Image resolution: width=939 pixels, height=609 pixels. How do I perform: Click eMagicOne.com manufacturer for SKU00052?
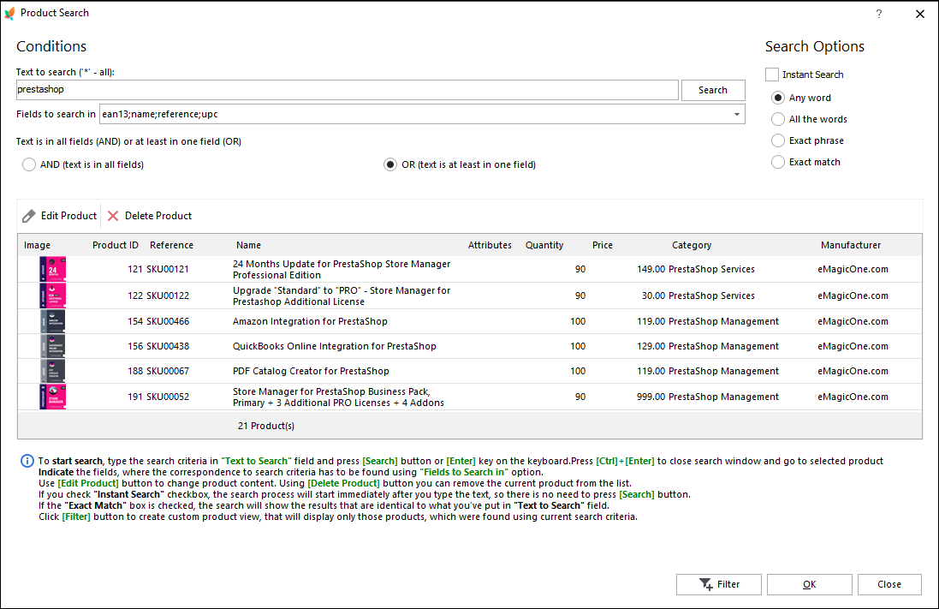coord(853,397)
